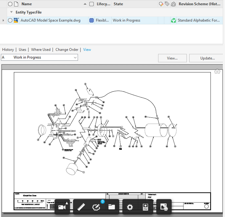Open viewer settings gear
Viewport: 225px width, 217px height.
[x=130, y=207]
